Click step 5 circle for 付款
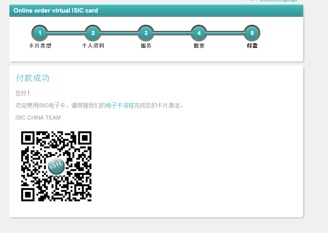Screen dimensions: 328x233 [x=252, y=33]
